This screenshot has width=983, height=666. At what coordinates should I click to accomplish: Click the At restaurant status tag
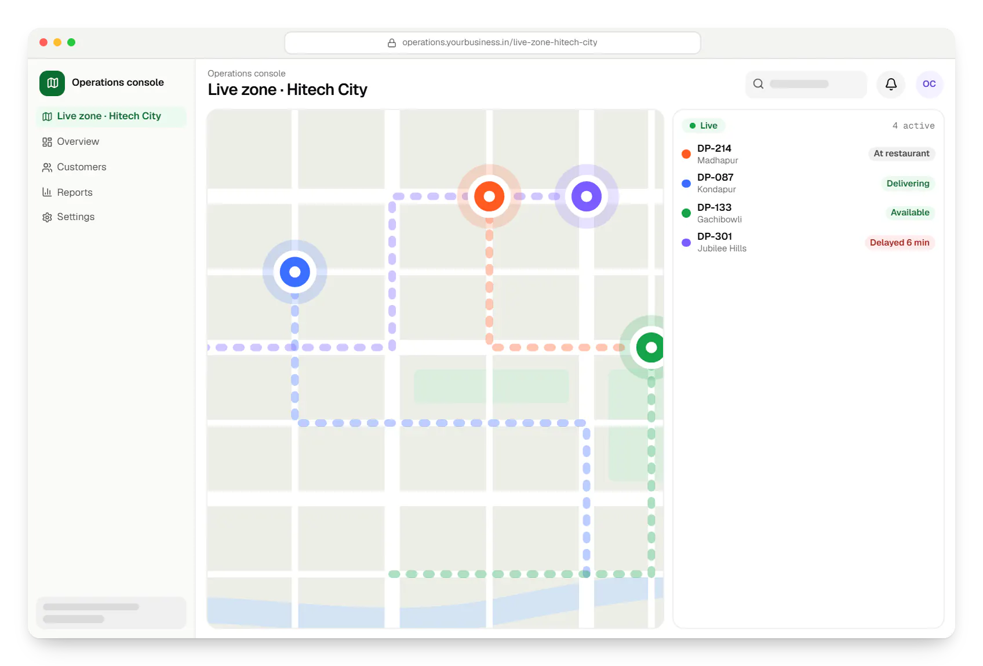[x=901, y=153]
